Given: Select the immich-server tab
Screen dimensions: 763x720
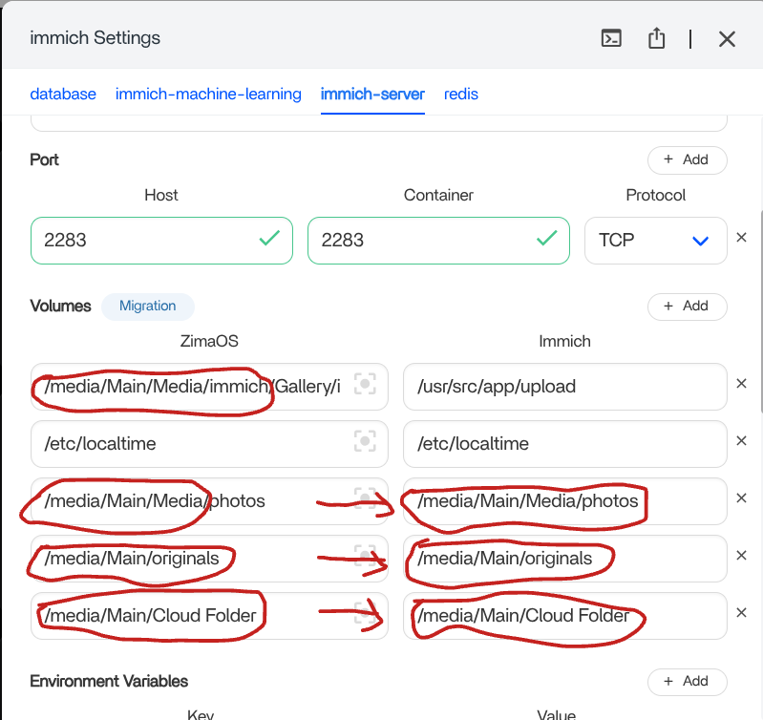Looking at the screenshot, I should click(x=372, y=94).
